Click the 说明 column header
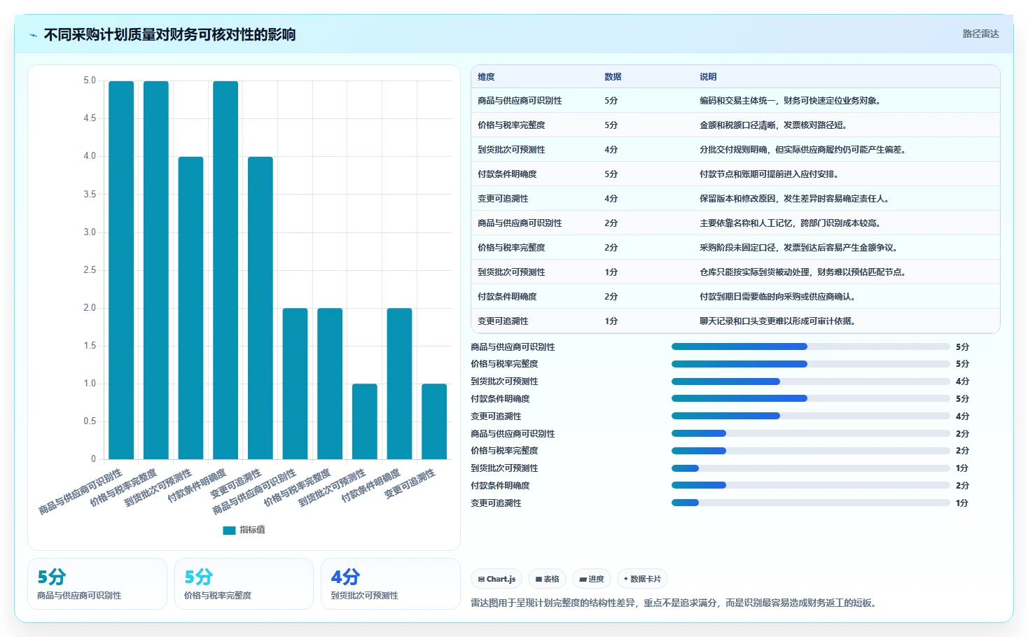The image size is (1028, 637). click(x=708, y=77)
